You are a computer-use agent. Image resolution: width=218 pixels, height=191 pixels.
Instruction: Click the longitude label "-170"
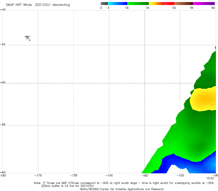[x=74, y=175]
